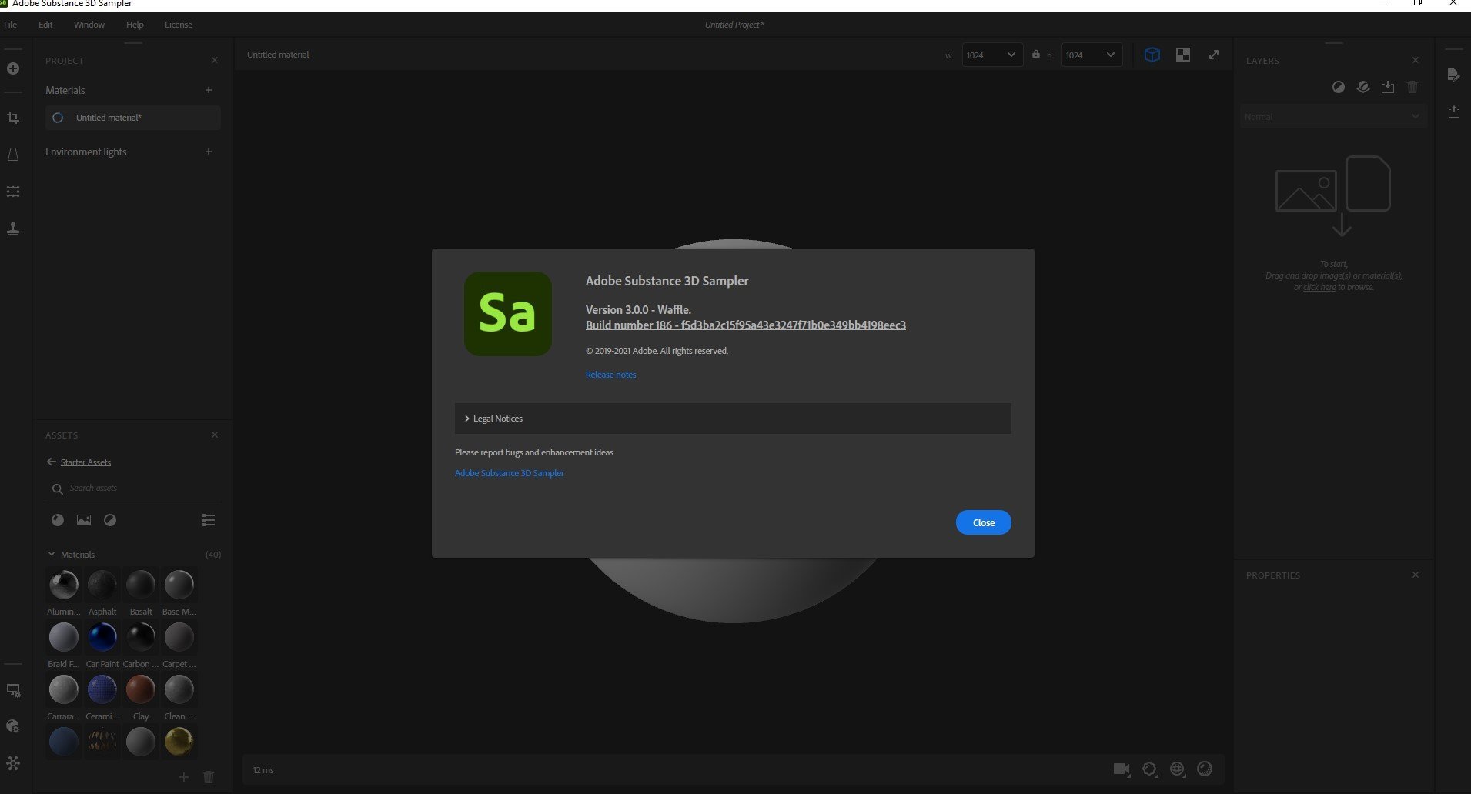Screen dimensions: 1471x794
Task: Open the Help menu
Action: click(x=135, y=25)
